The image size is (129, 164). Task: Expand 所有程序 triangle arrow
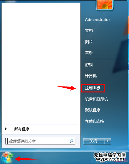tap(6, 129)
